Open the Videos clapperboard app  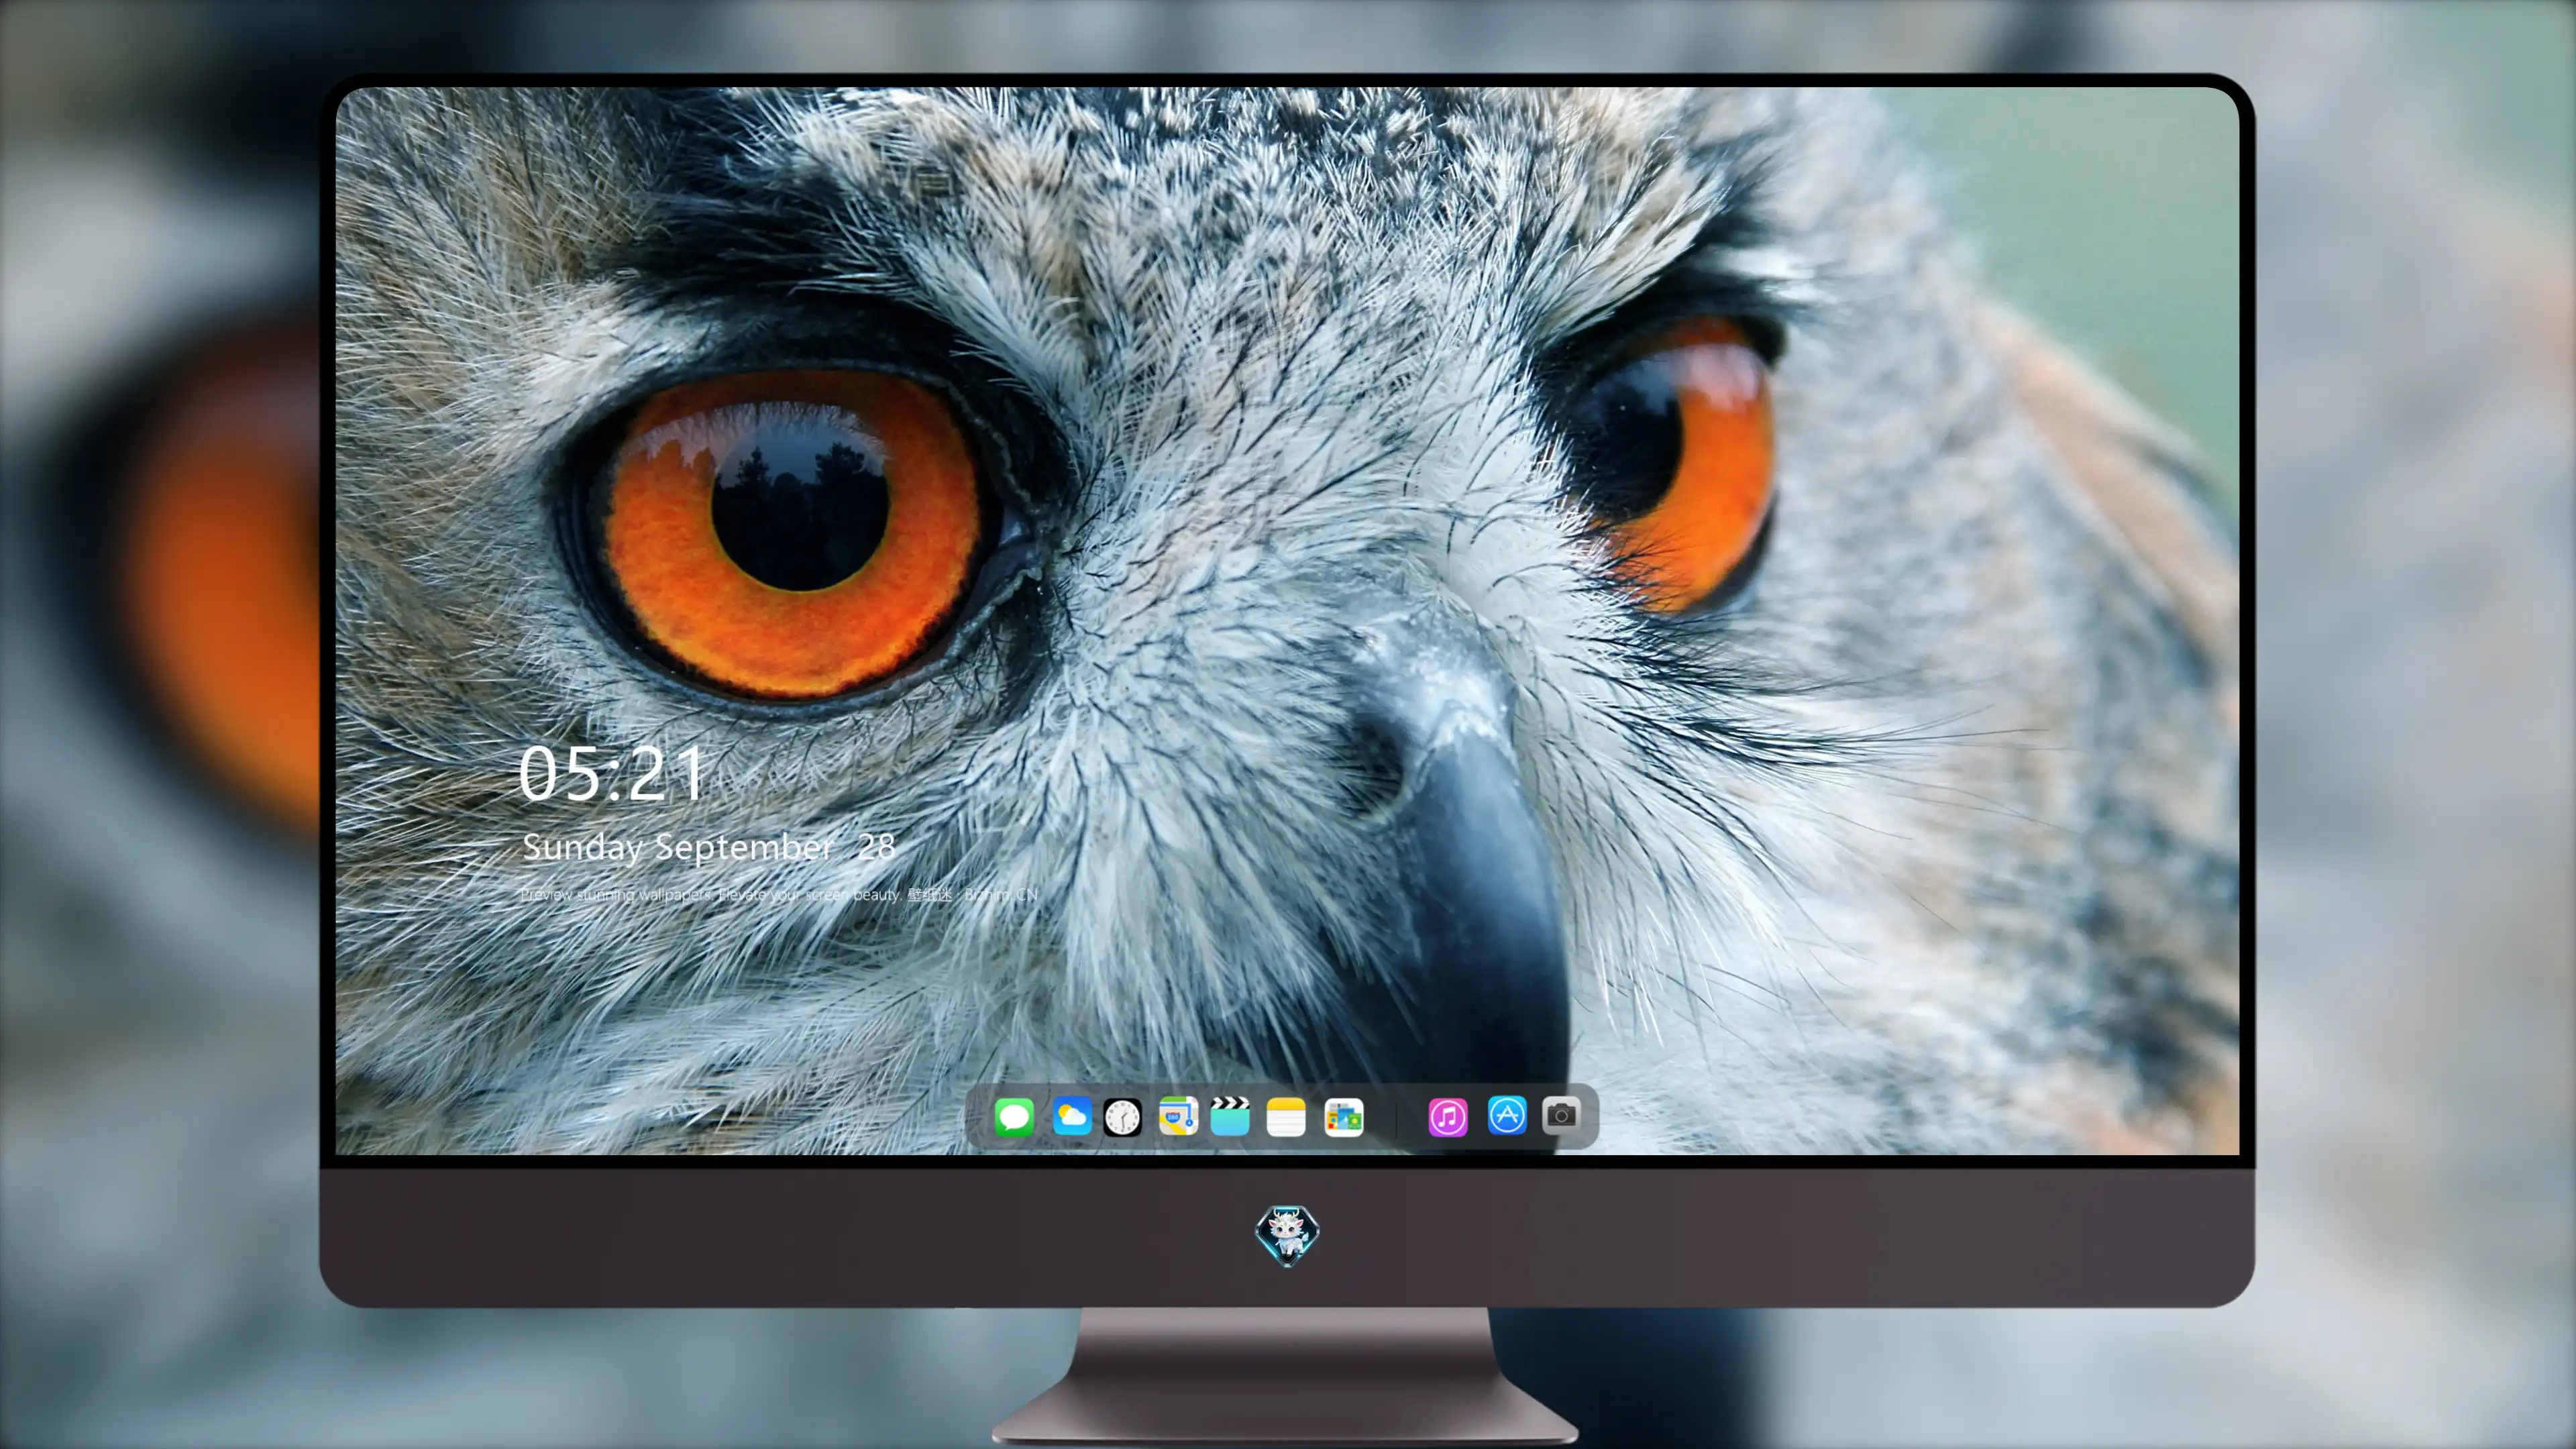(1230, 1116)
